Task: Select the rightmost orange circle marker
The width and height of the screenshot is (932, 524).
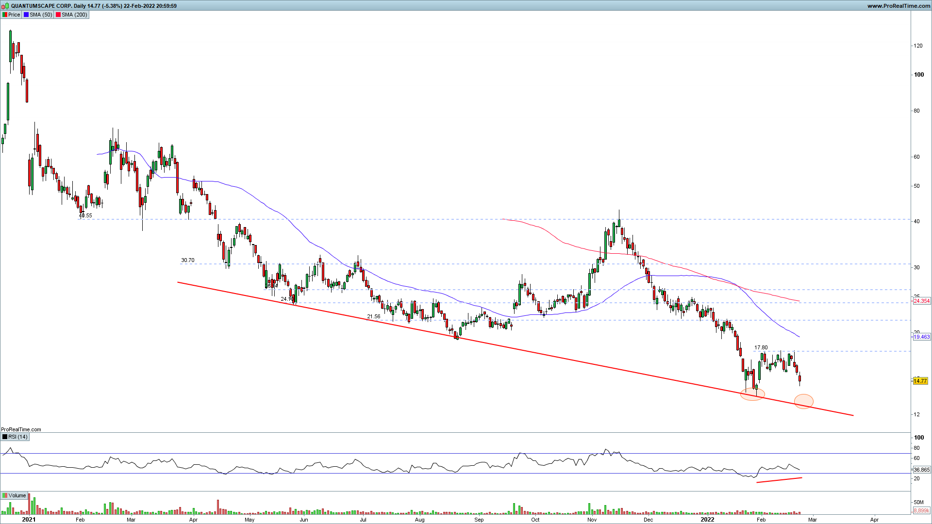Action: coord(803,401)
